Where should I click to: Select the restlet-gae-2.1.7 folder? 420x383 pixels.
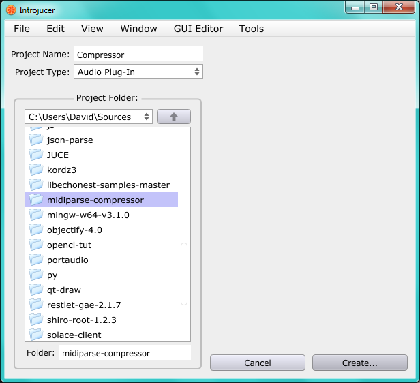click(102, 305)
